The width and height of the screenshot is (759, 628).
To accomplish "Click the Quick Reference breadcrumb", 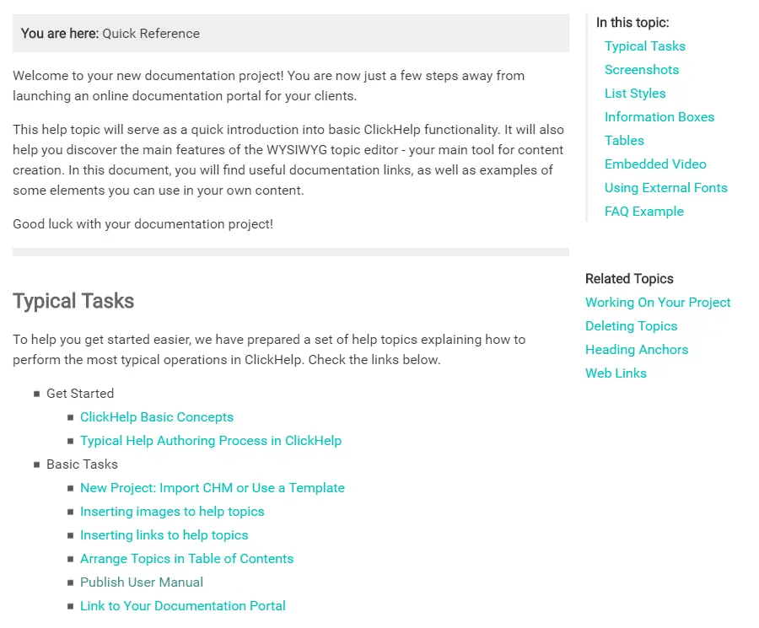I will pyautogui.click(x=151, y=34).
